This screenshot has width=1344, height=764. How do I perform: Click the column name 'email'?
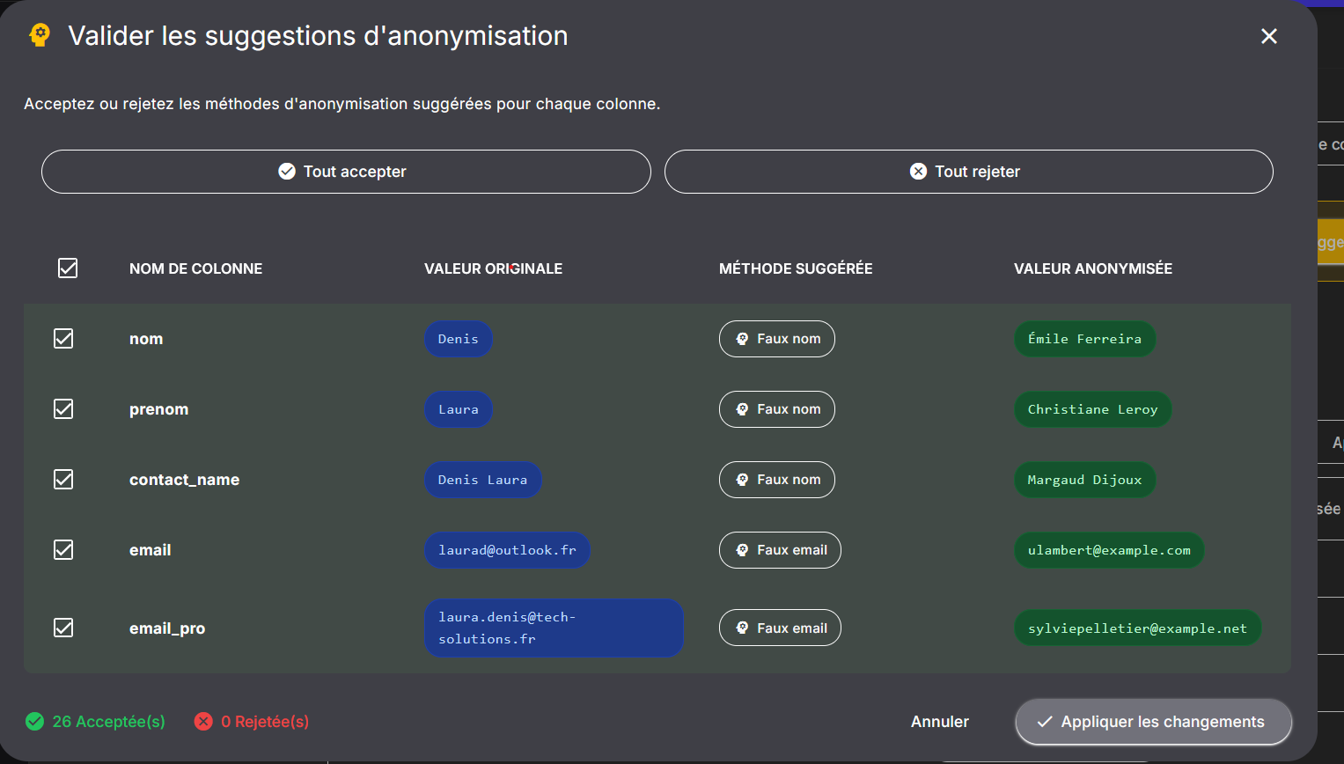tap(151, 550)
